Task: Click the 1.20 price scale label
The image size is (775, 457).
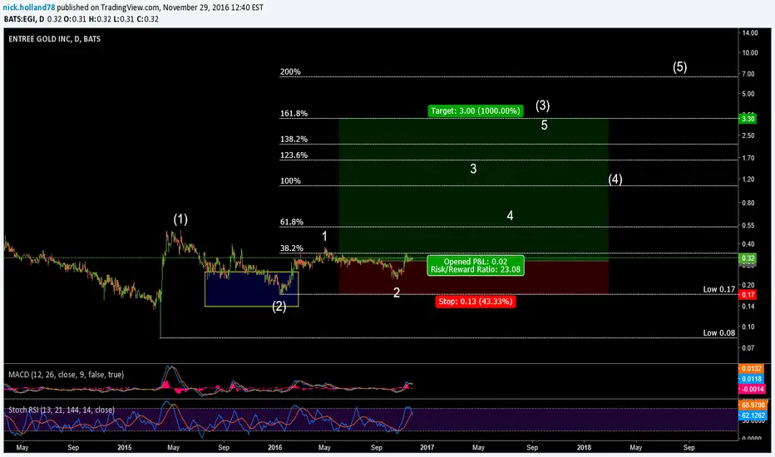Action: click(x=748, y=179)
